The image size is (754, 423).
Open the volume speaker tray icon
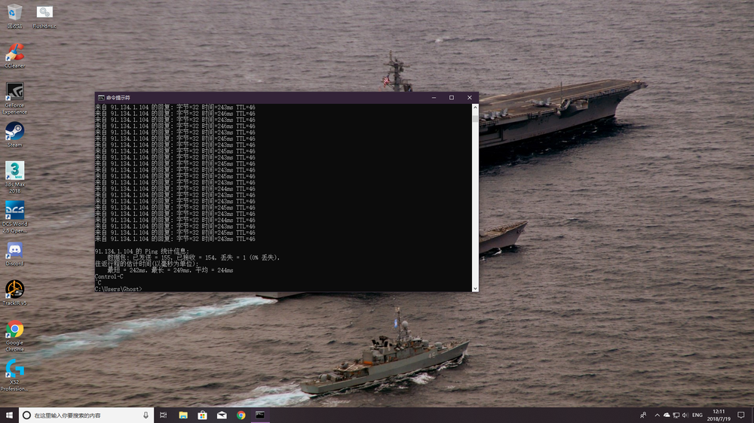pos(685,415)
